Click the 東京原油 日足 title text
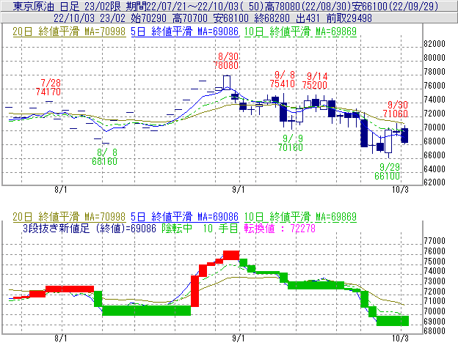The height and width of the screenshot is (348, 458). coord(47,6)
